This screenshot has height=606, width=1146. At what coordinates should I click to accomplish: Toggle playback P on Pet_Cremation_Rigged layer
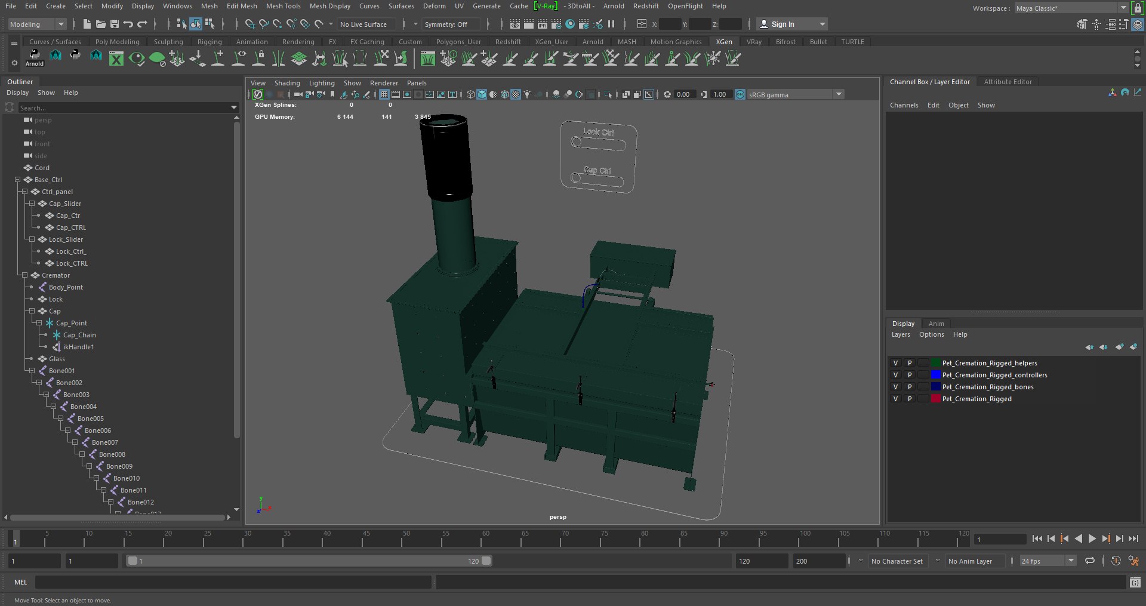910,399
